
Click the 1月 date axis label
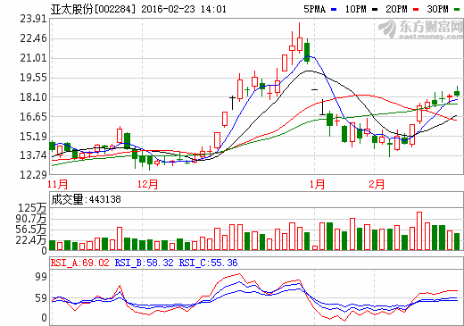[317, 184]
